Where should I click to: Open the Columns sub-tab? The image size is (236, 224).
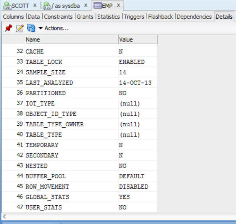click(x=13, y=17)
